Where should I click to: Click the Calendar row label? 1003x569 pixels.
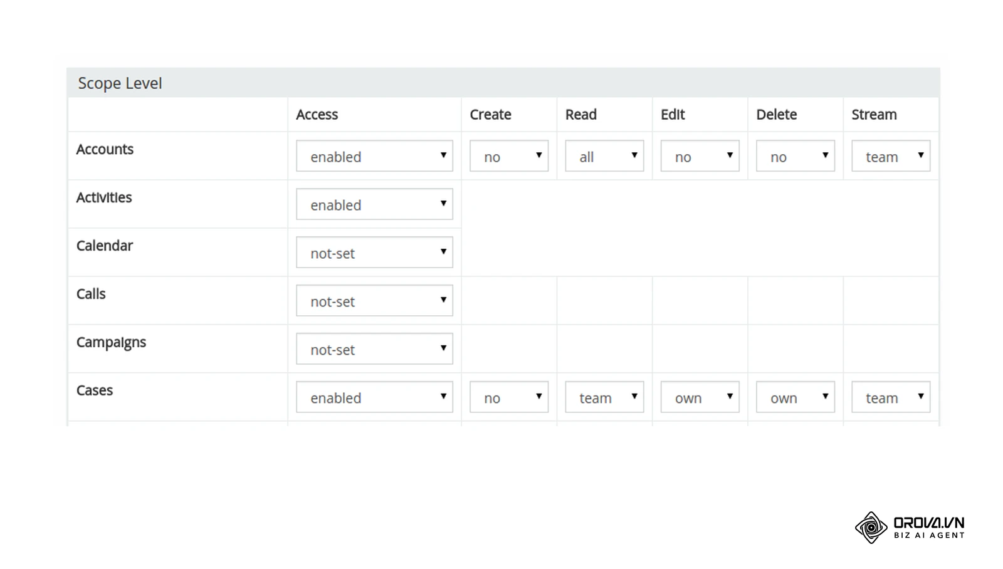click(105, 246)
